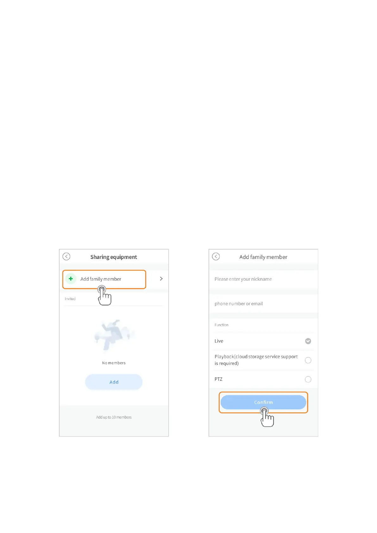Tap the PTZ option label

pyautogui.click(x=218, y=379)
